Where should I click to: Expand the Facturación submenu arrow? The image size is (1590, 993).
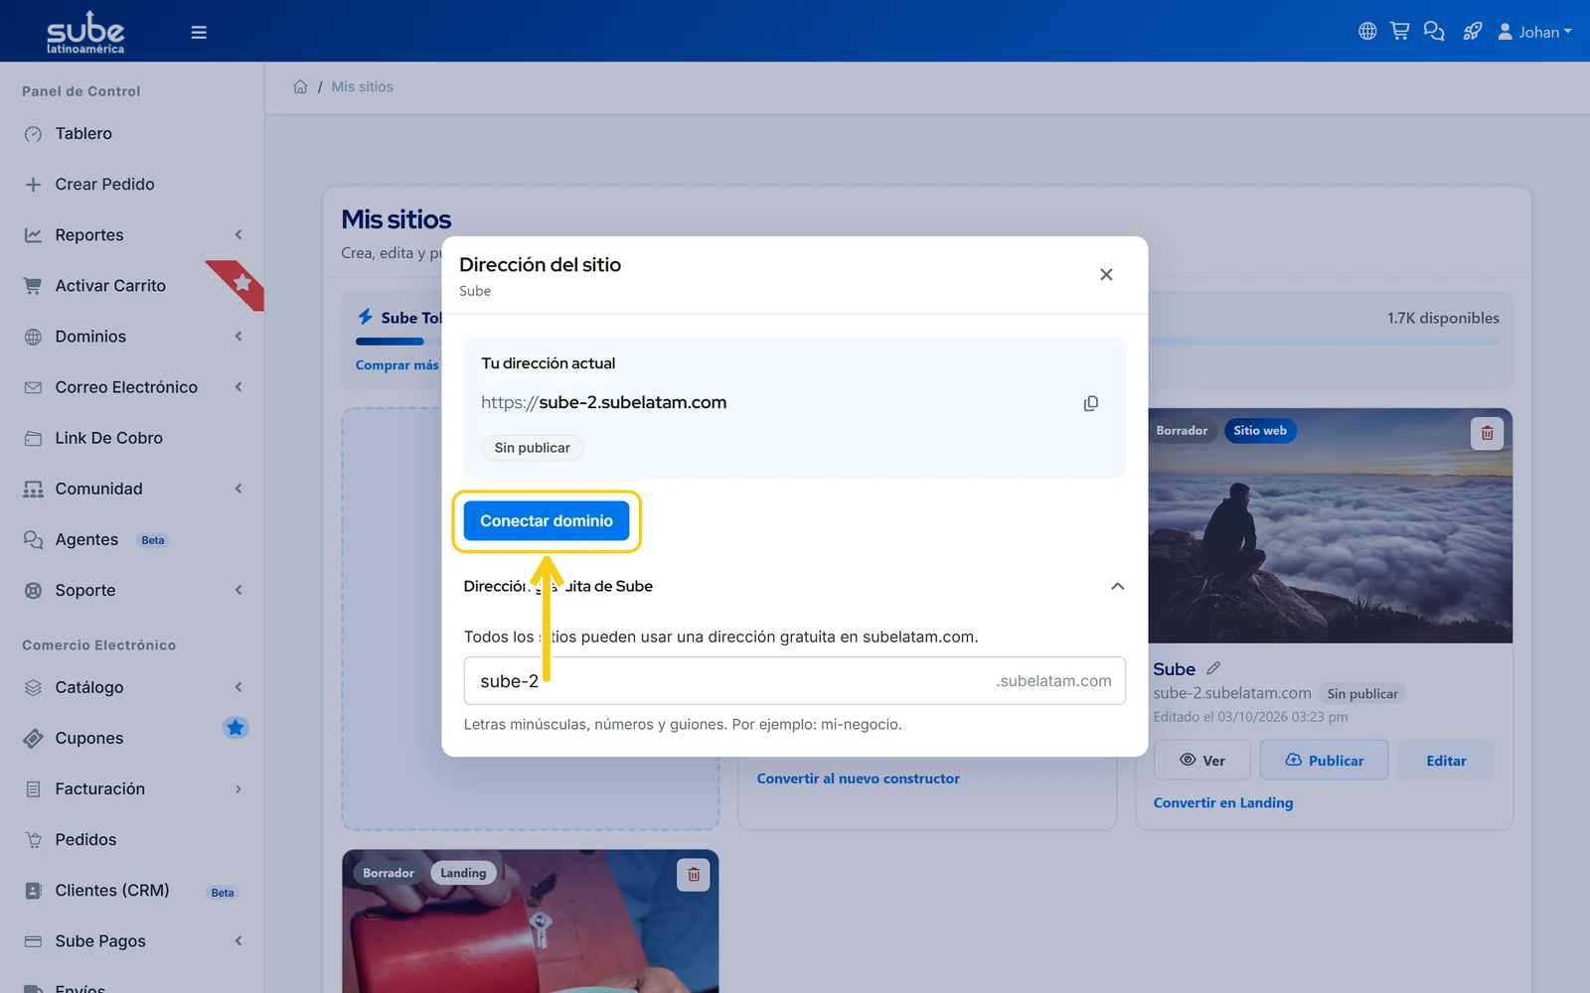click(x=238, y=789)
